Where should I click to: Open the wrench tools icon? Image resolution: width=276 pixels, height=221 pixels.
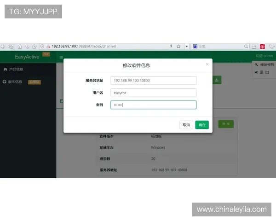271,47
